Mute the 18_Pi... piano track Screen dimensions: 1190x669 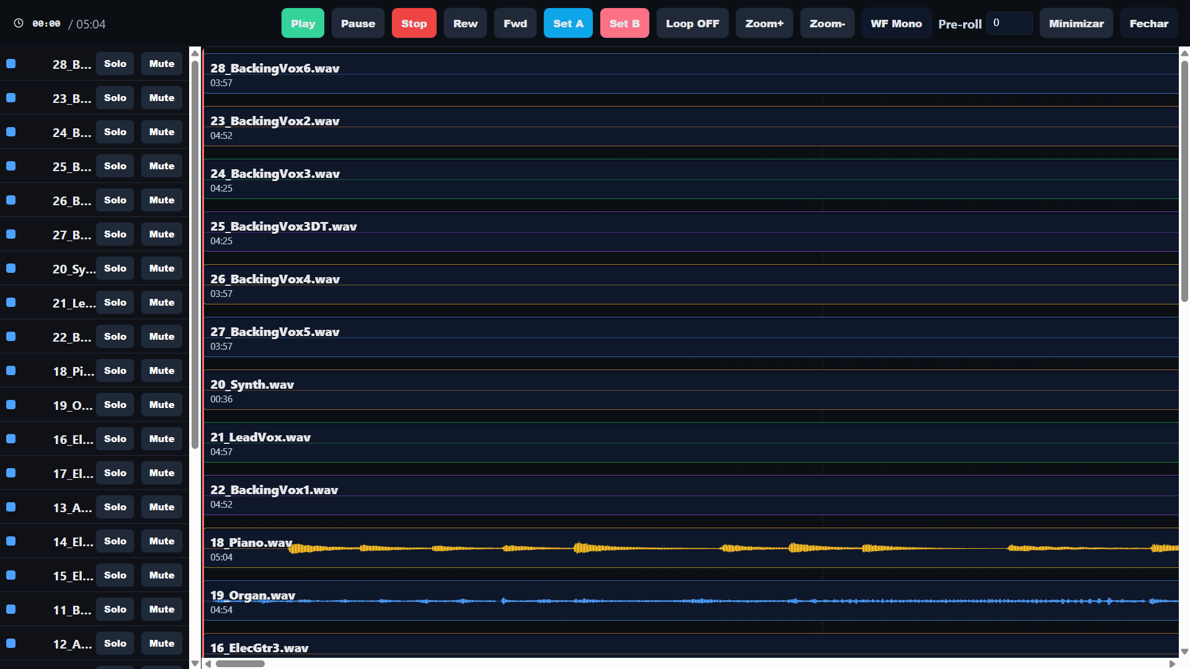pyautogui.click(x=162, y=371)
